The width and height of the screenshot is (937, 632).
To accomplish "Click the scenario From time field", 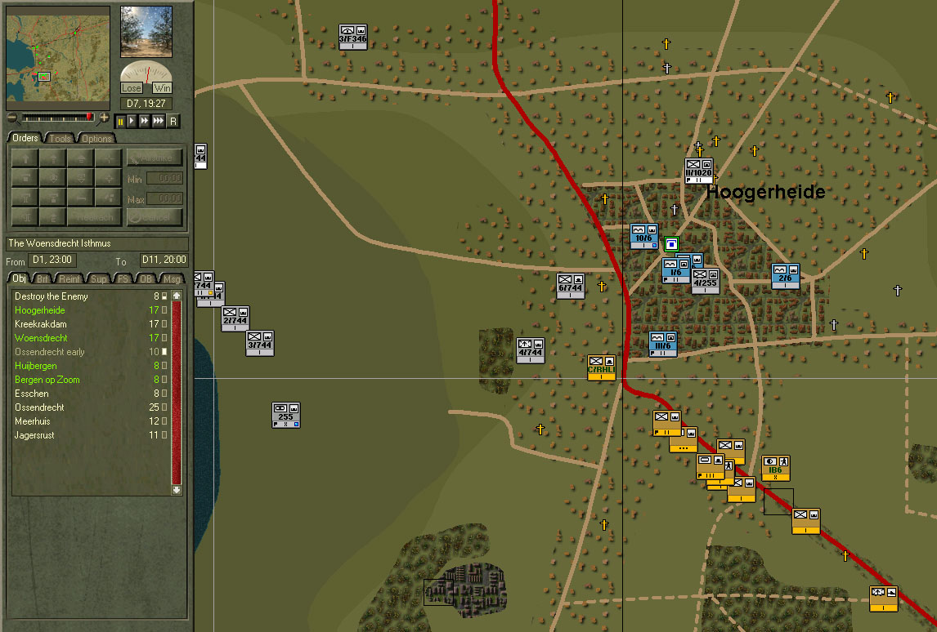I will (x=52, y=260).
